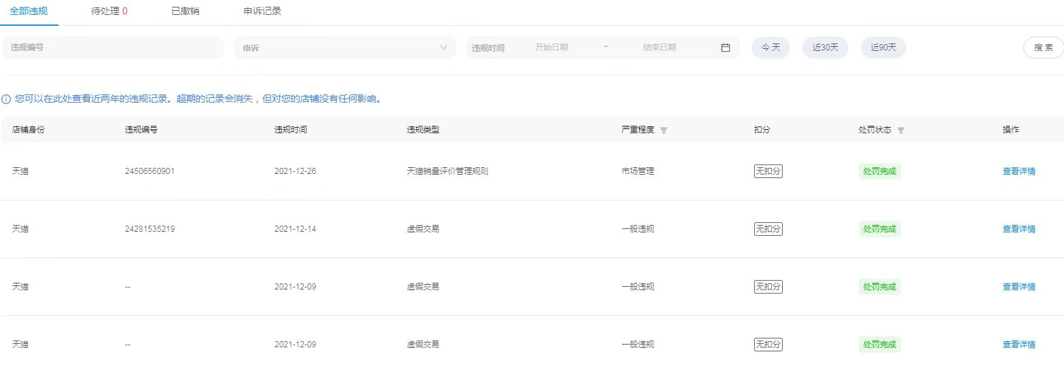
Task: Click the 违规编号 search input field
Action: (113, 48)
